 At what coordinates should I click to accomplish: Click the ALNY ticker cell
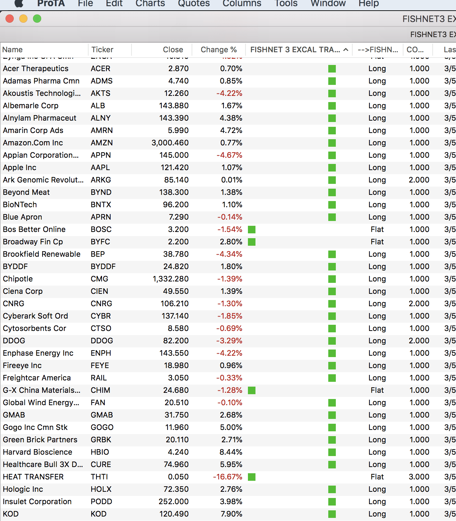pyautogui.click(x=101, y=118)
